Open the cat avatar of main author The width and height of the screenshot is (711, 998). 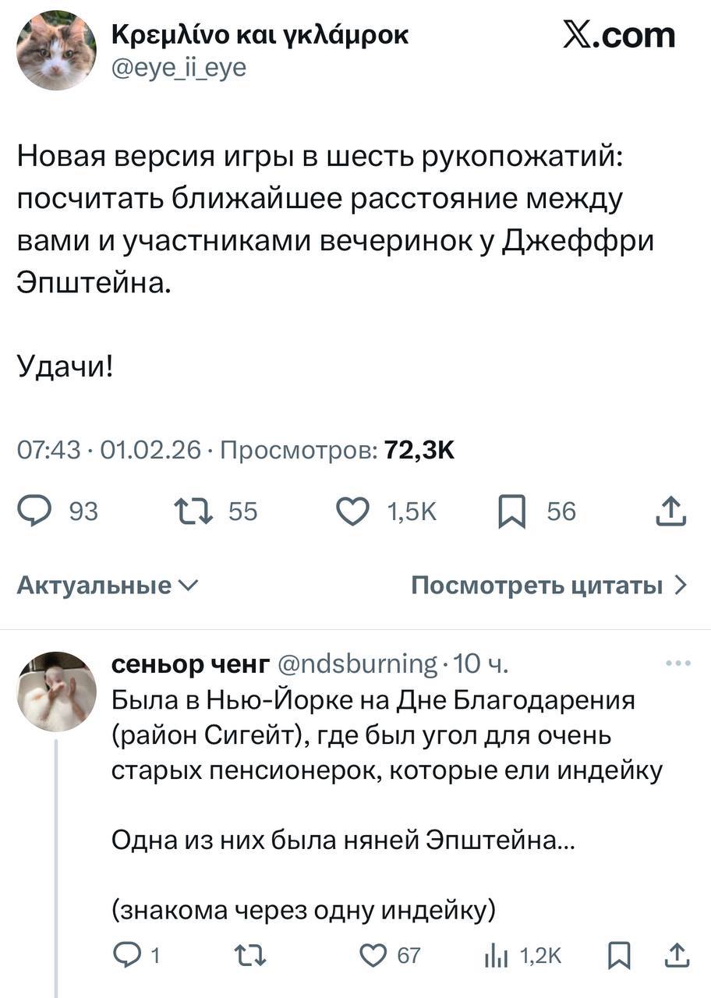pos(56,51)
